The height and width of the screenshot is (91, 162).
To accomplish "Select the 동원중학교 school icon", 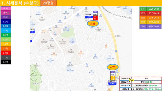I will click(x=126, y=7).
